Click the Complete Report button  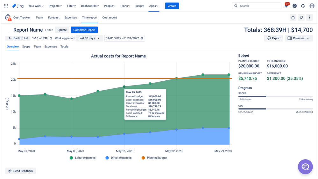84,30
